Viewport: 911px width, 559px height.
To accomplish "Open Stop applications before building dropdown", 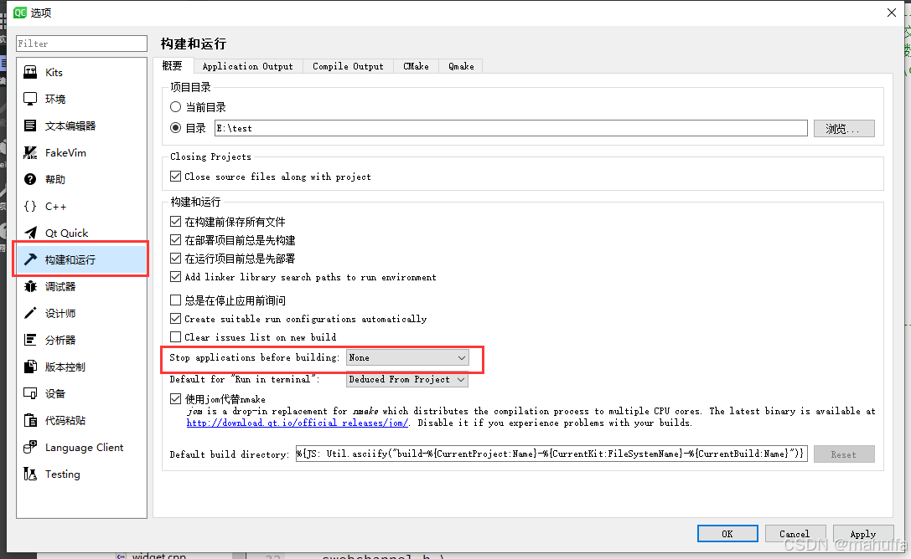I will tap(407, 358).
